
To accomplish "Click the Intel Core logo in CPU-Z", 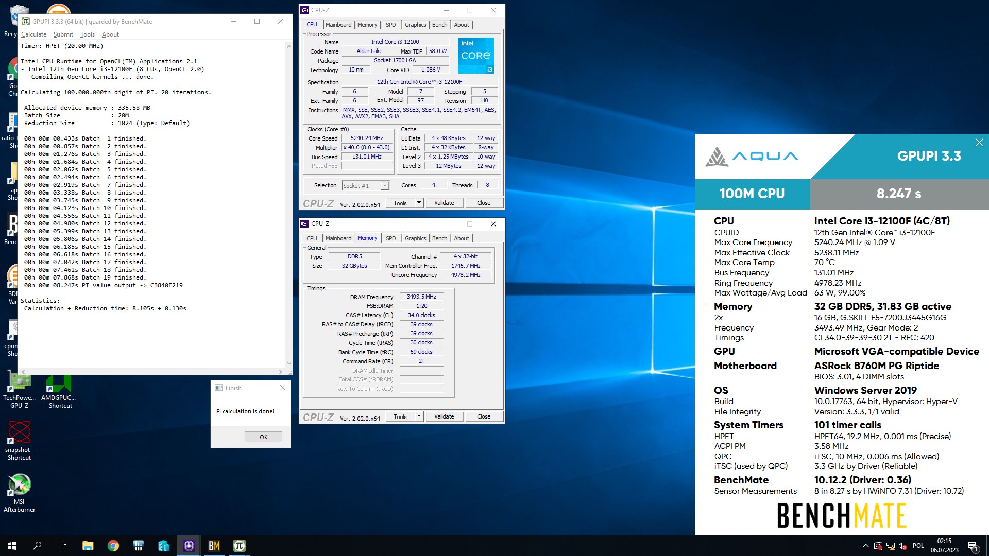I will click(x=476, y=55).
